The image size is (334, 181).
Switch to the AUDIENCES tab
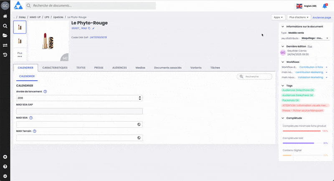click(x=119, y=68)
